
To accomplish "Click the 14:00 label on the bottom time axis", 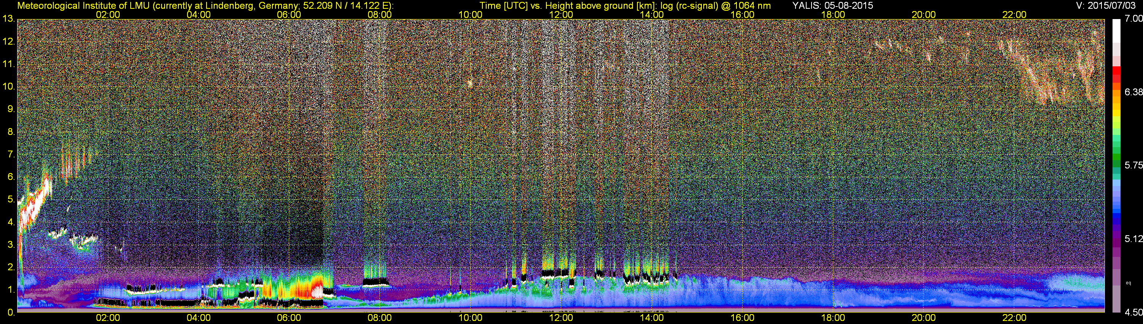I will click(652, 318).
